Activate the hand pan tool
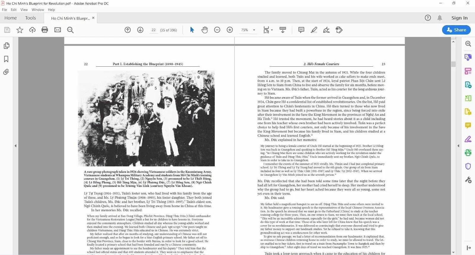Screen dimensions: 475x255 [x=205, y=30]
